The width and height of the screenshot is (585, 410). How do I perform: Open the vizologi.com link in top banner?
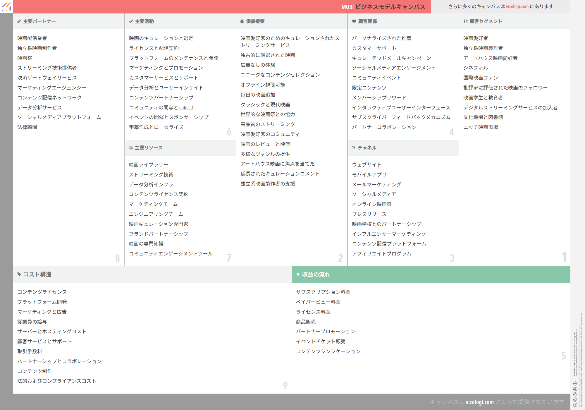click(x=517, y=6)
